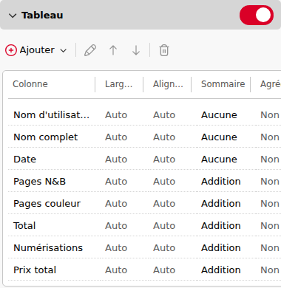Screen dimensions: 281x288
Task: Click the move up arrow icon
Action: [113, 50]
